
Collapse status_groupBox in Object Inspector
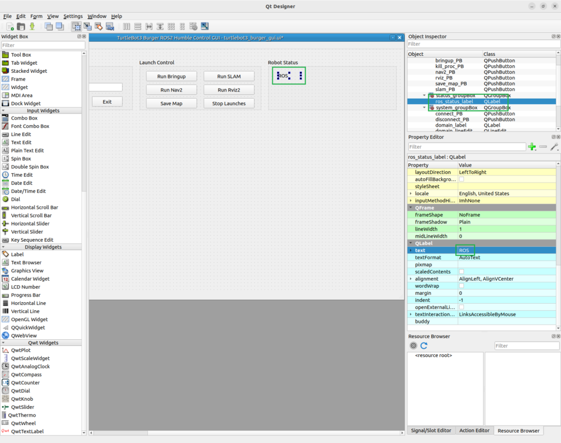coord(425,95)
